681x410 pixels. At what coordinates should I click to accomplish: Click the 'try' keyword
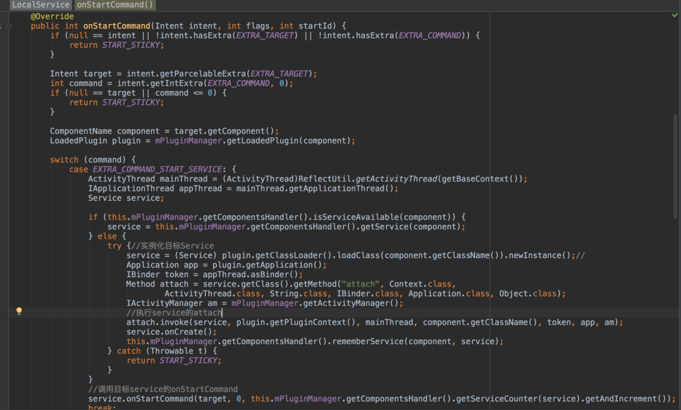[x=114, y=245]
